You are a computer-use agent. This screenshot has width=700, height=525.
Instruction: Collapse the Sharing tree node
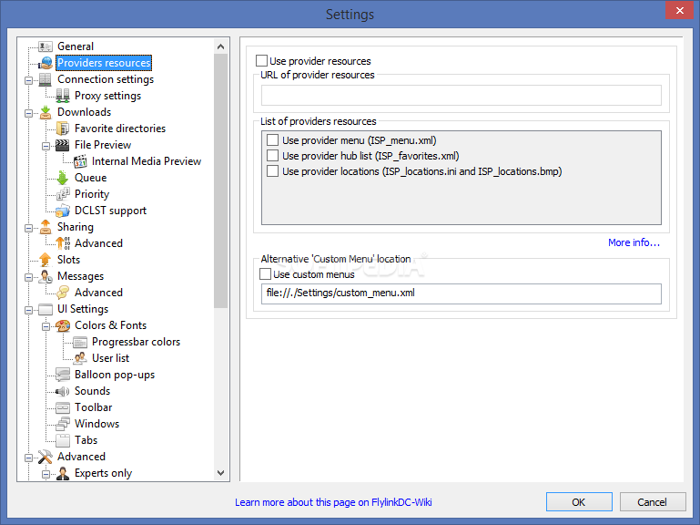pyautogui.click(x=28, y=228)
